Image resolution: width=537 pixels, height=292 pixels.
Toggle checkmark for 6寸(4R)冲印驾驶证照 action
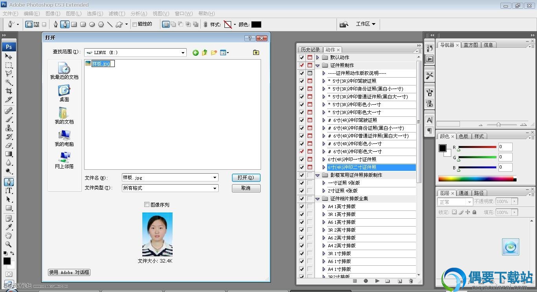point(302,120)
